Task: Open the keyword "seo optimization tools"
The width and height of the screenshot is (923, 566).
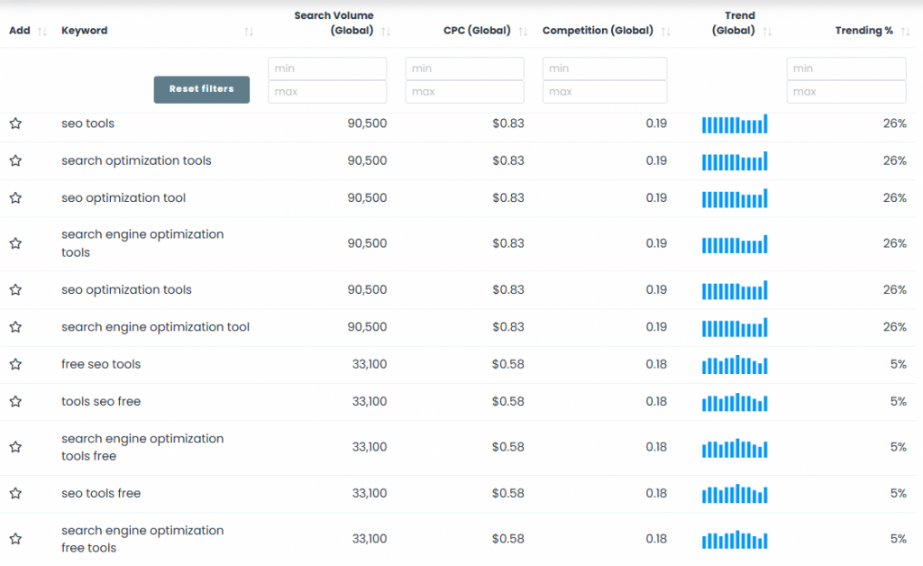Action: (x=126, y=289)
